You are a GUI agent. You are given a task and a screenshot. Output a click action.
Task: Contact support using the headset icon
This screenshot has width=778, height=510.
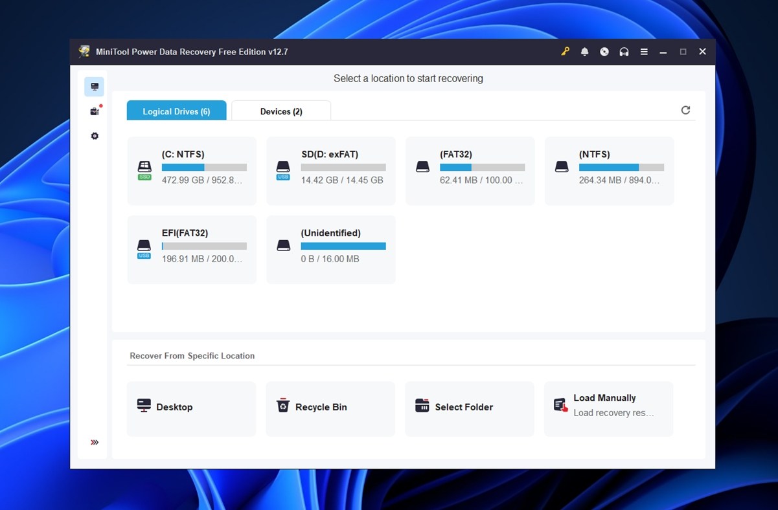tap(623, 51)
